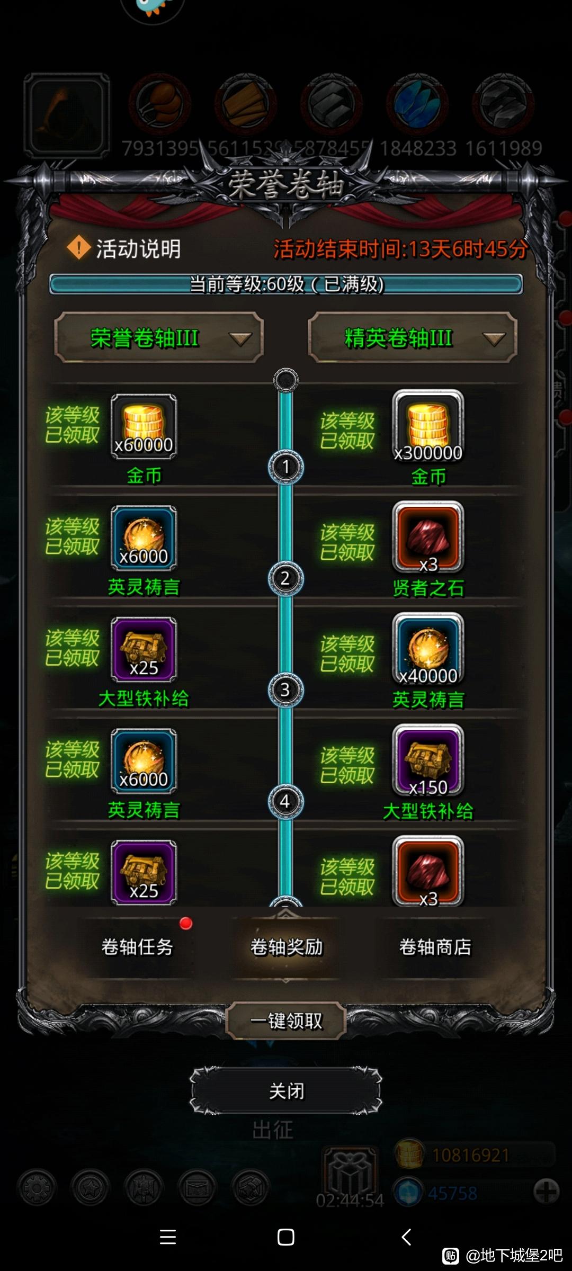Tap the x60000 gold coin reward icon

point(144,426)
